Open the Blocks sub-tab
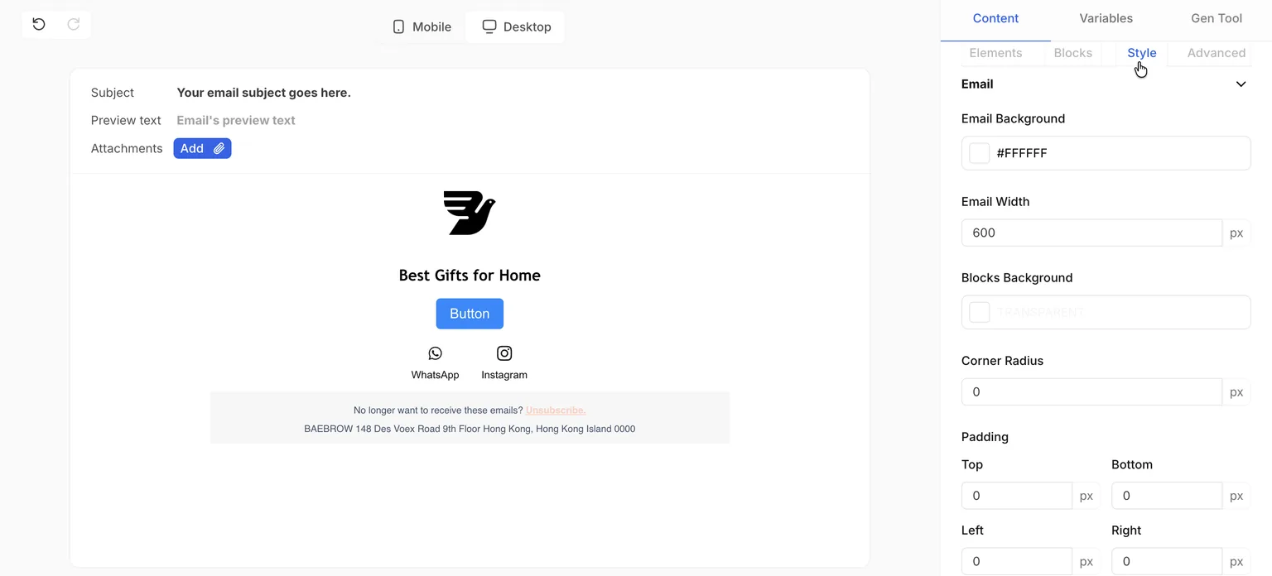This screenshot has width=1272, height=576. [1072, 53]
